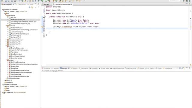Viewport: 192px width, 108px height.
Task: Maximize the Package Explorer panel
Action: click(38, 4)
